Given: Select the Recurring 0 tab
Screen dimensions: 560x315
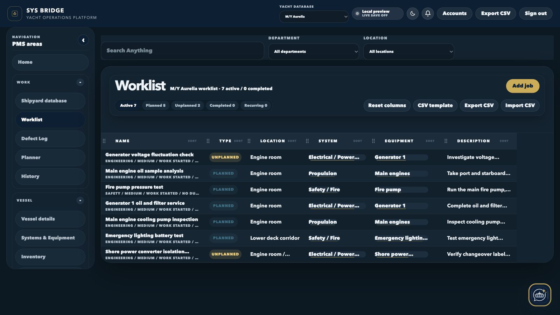Looking at the screenshot, I should point(256,105).
